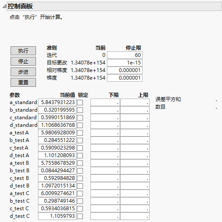The height and width of the screenshot is (222, 222).
Task: Edit a_test A current value 5.9806928009
Action: 57,133
